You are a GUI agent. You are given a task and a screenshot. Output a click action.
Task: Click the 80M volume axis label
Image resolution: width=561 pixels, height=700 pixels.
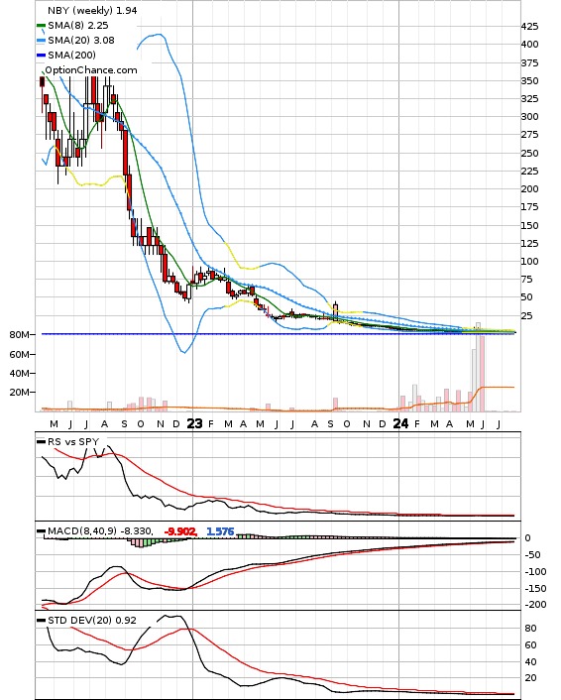pos(19,335)
